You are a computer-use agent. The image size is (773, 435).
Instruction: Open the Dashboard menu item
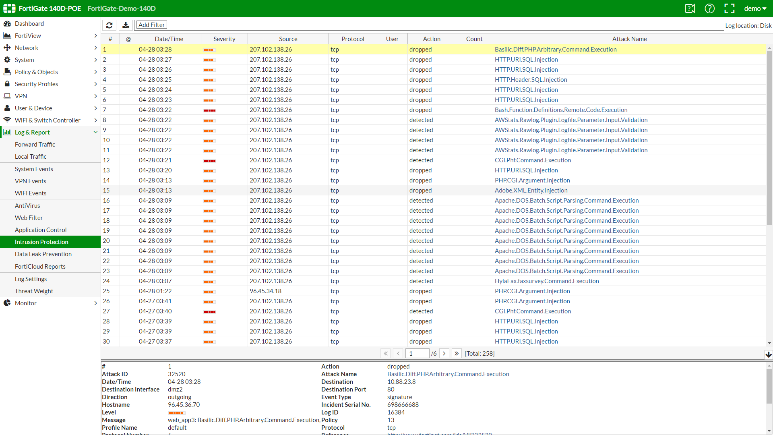[x=29, y=24]
